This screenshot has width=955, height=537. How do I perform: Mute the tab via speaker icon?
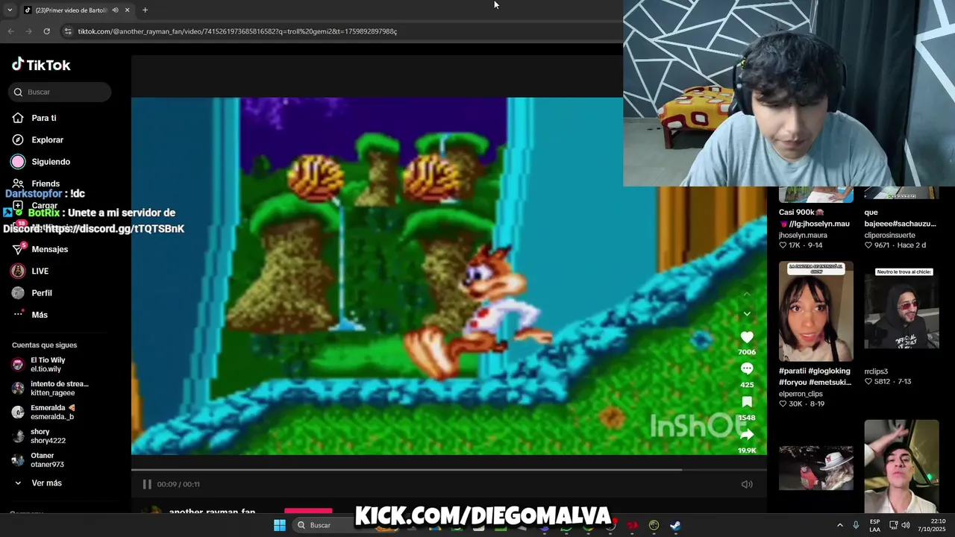[115, 10]
